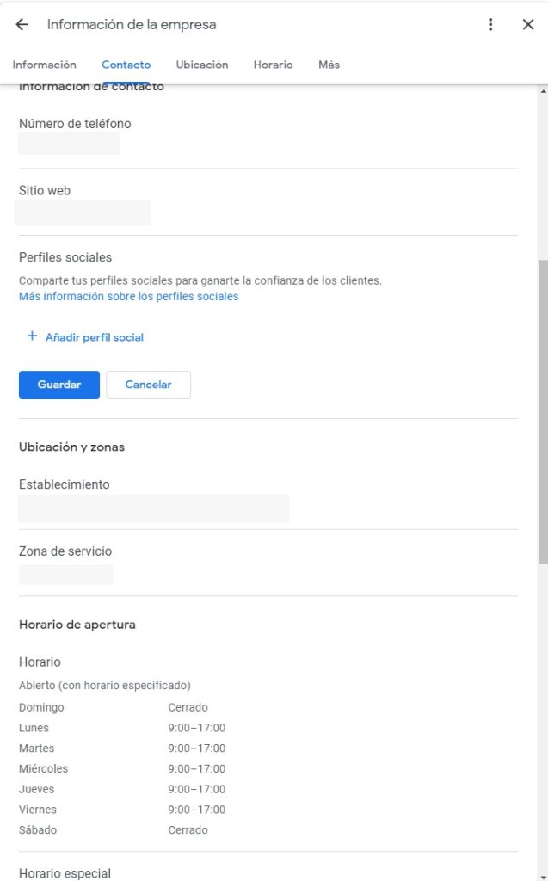548x881 pixels.
Task: Switch to the Horario tab
Action: pyautogui.click(x=273, y=65)
